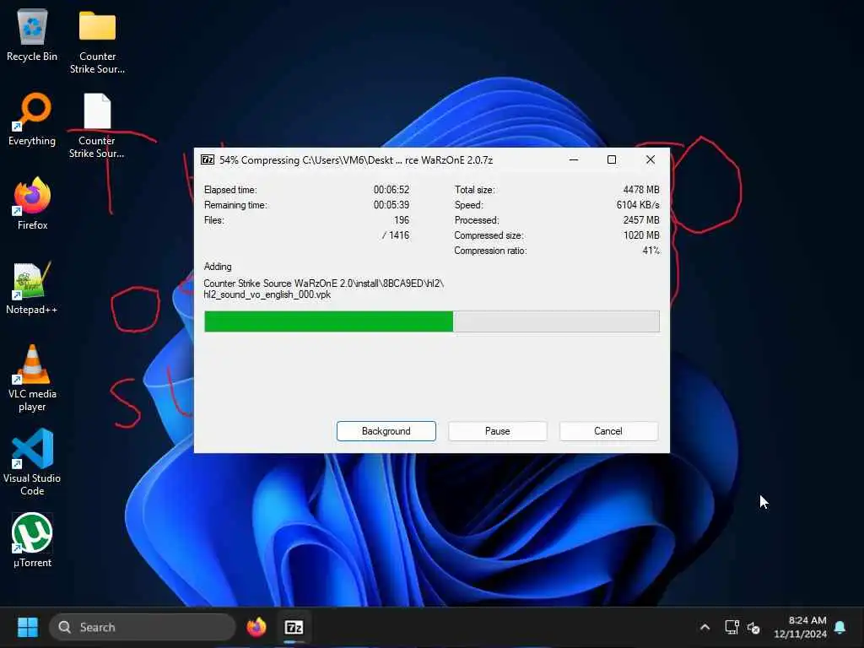Click the Processed label
The image size is (864, 648).
coord(477,220)
